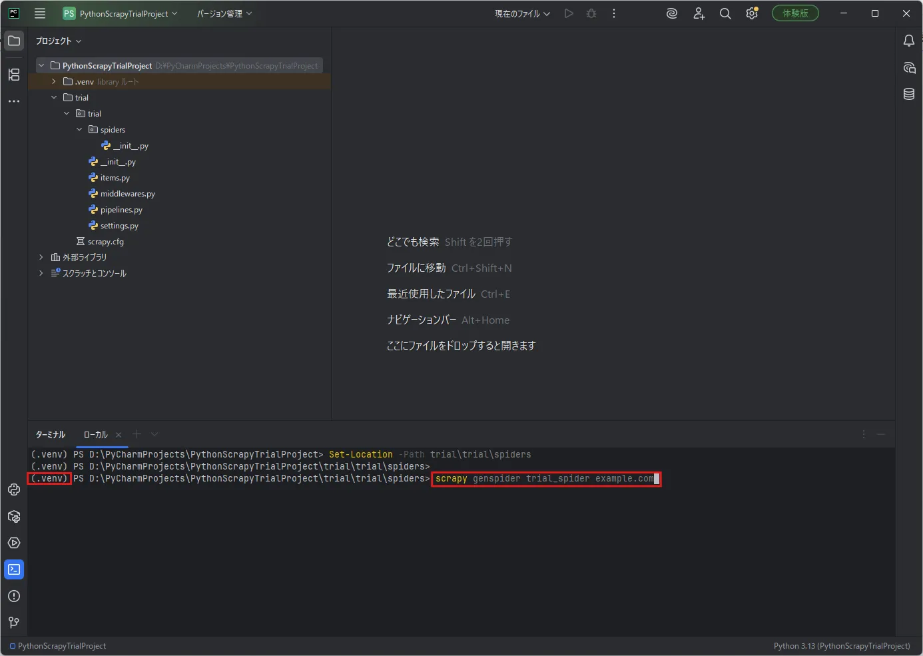Screen dimensions: 923x656
Task: Collapse the spiders folder node
Action: pyautogui.click(x=79, y=130)
